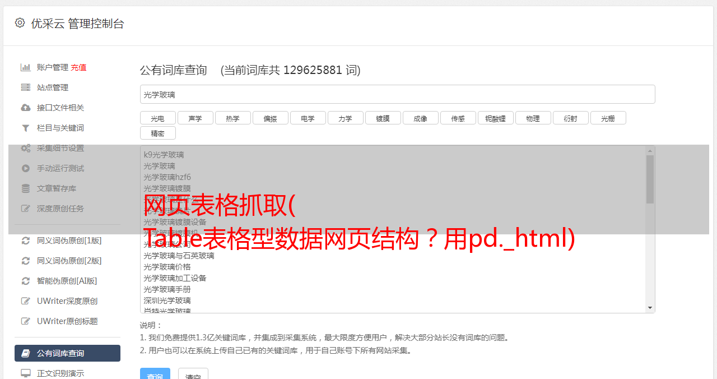The width and height of the screenshot is (717, 379).
Task: Open 账户管理 bar chart icon
Action: click(25, 67)
